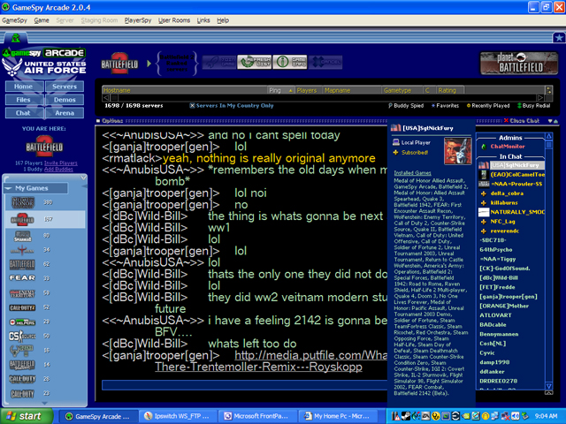
Task: Click the green GameSpy figure tab icon
Action: (15, 37)
